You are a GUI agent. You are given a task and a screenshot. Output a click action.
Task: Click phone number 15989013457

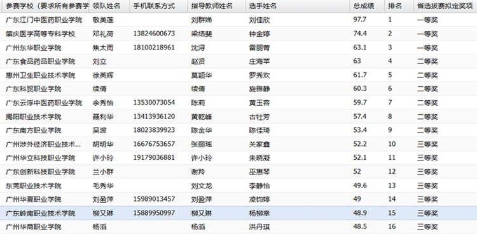tap(154, 198)
